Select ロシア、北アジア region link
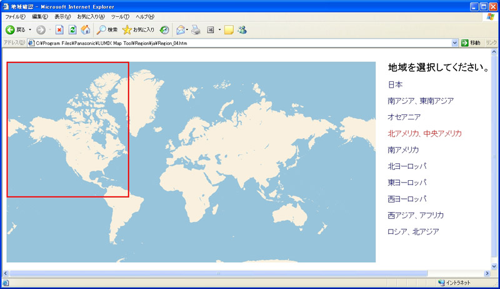The image size is (500, 289). 413,231
